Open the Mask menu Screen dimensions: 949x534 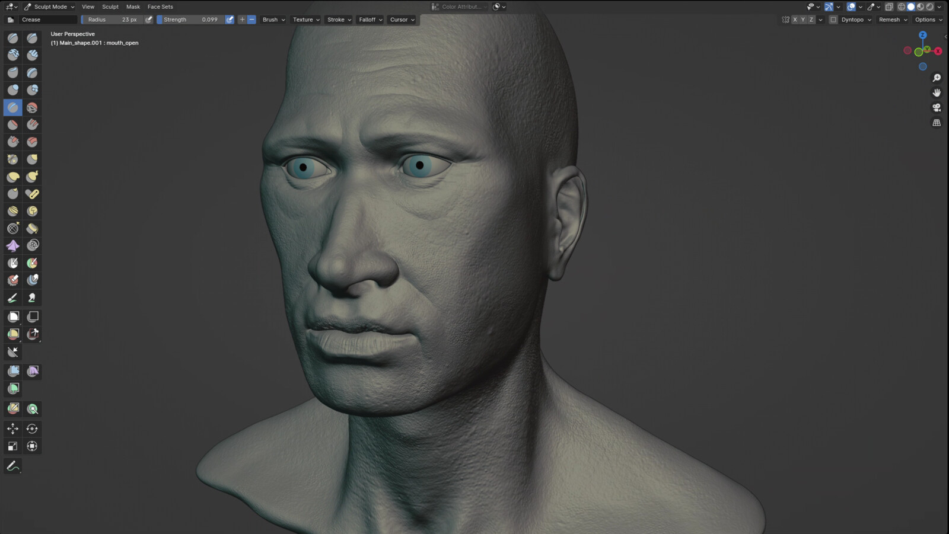coord(133,7)
